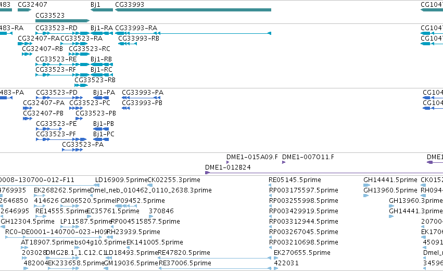443x271 pixels.
Task: Click CDS label CG33523-PC
Action: click(90, 103)
